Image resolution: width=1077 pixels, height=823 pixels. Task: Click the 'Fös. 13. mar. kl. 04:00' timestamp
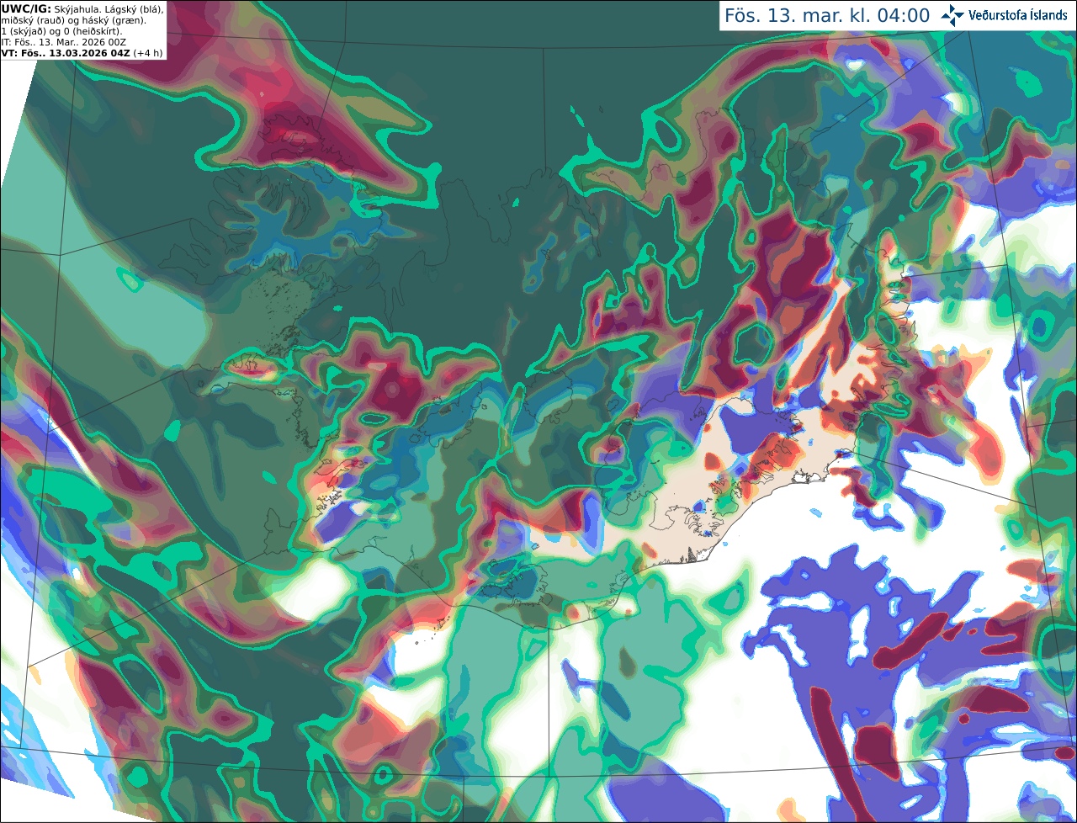point(827,15)
